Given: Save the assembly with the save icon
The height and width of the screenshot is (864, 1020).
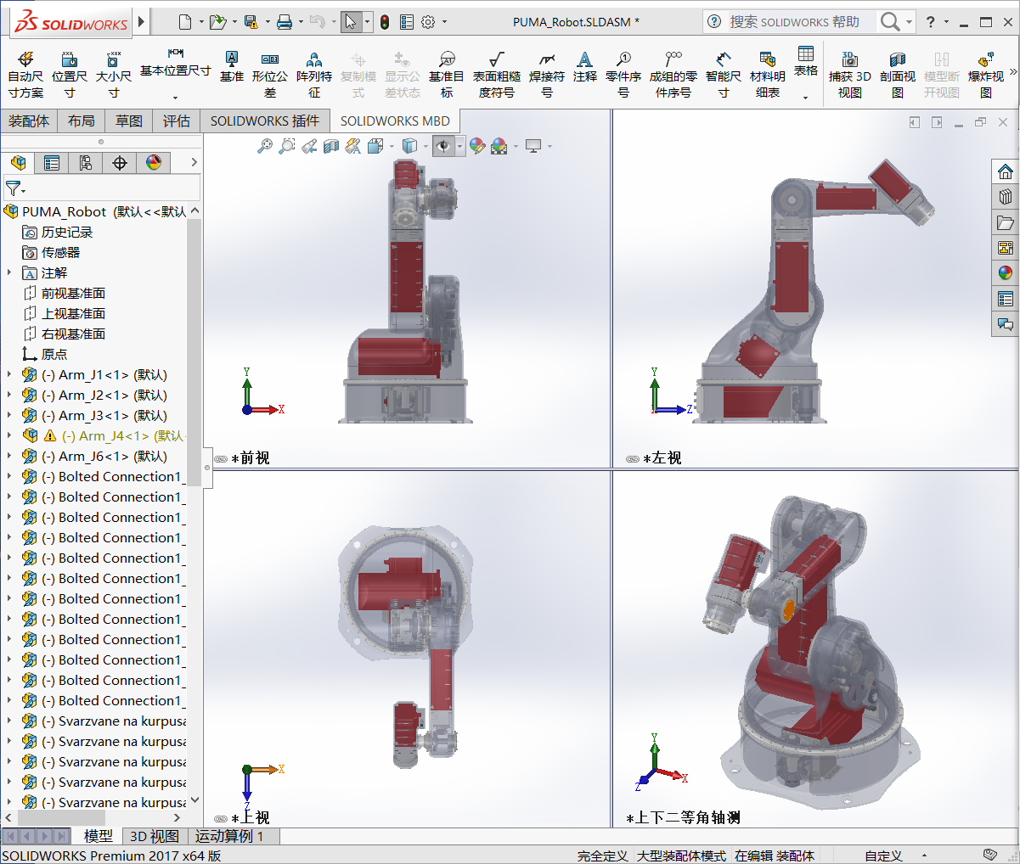Looking at the screenshot, I should (251, 22).
